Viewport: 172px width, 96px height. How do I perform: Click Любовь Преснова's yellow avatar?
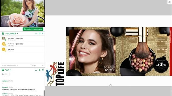click(4, 44)
